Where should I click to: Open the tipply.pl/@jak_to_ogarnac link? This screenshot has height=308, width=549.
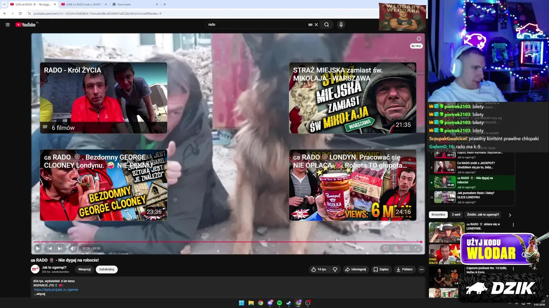pyautogui.click(x=56, y=290)
